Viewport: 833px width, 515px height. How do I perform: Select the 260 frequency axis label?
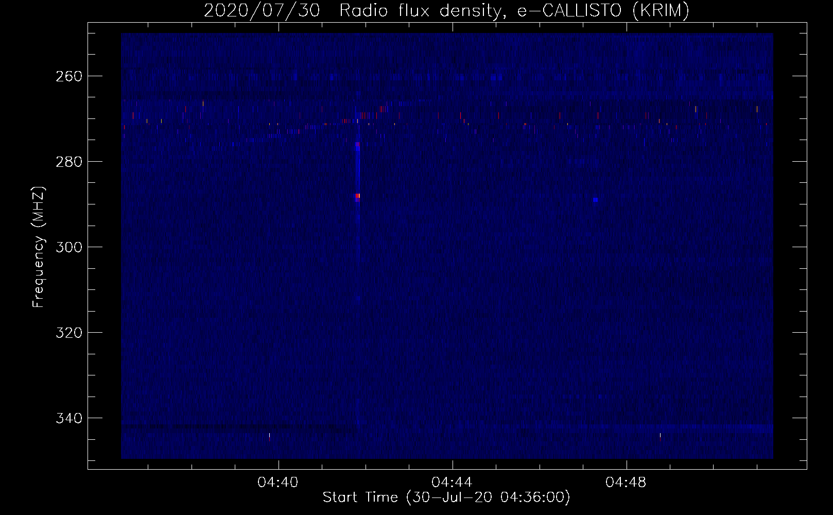pyautogui.click(x=68, y=76)
